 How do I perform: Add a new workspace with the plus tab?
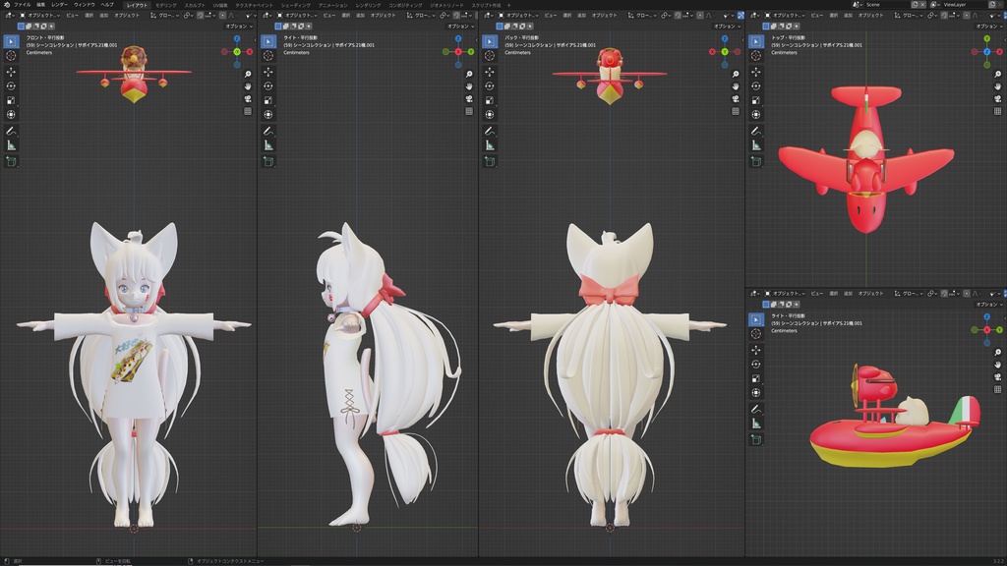(509, 5)
